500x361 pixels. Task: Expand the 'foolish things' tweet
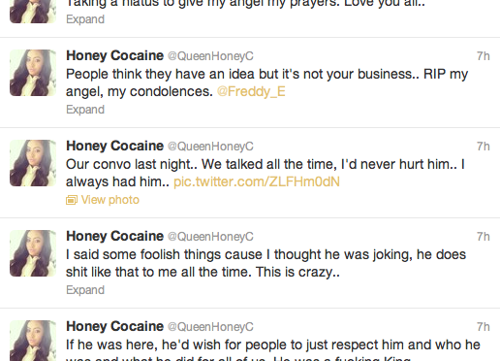85,290
